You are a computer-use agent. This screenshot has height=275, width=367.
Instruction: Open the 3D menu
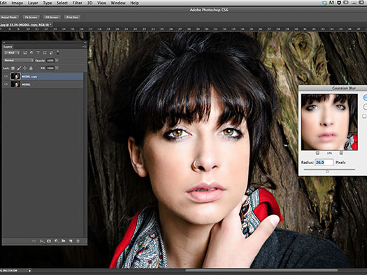[x=89, y=3]
